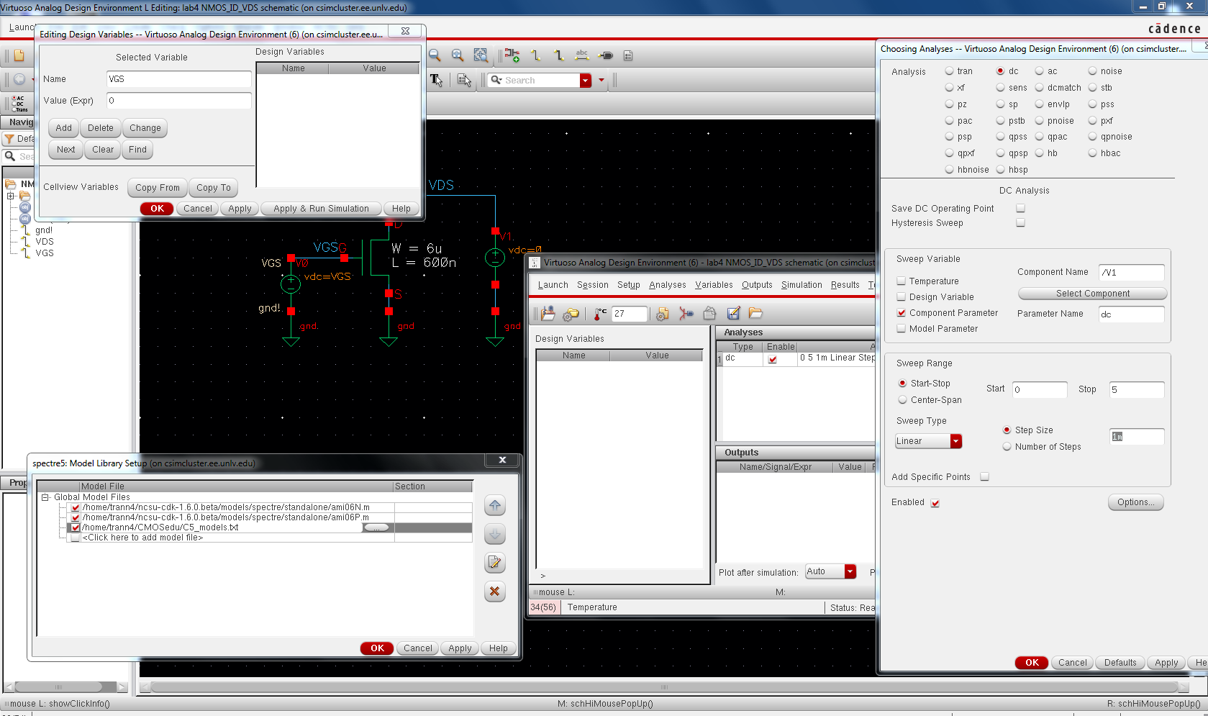Select the wide wire tool icon
Viewport: 1208px width, 716px height.
[x=558, y=55]
